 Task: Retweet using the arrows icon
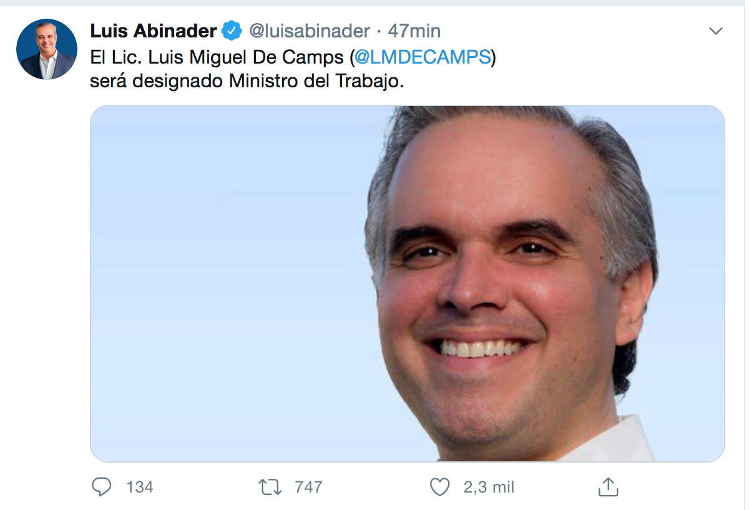(x=270, y=487)
